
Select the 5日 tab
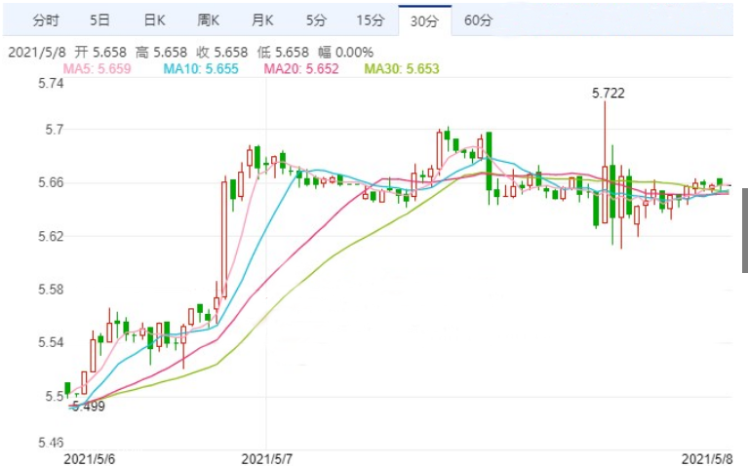(x=99, y=19)
